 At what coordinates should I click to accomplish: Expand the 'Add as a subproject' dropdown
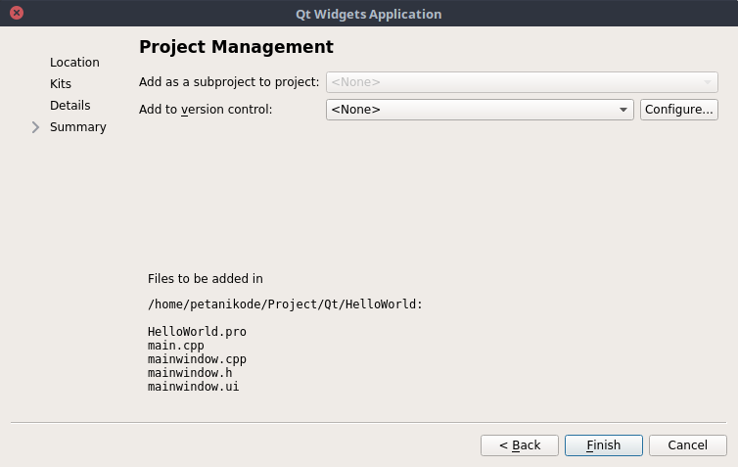707,82
